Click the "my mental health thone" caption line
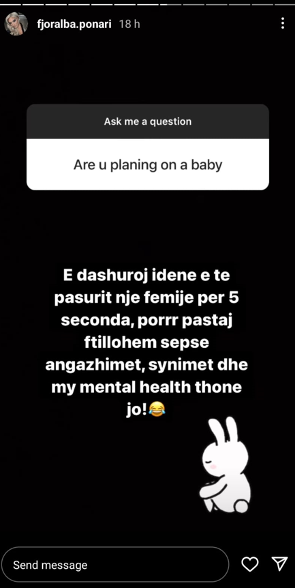Screen dimensions: 295x588 pos(146,387)
